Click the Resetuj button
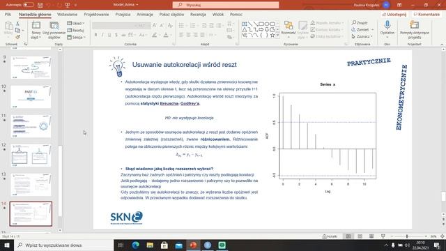This screenshot has width=446, height=251. (76, 30)
